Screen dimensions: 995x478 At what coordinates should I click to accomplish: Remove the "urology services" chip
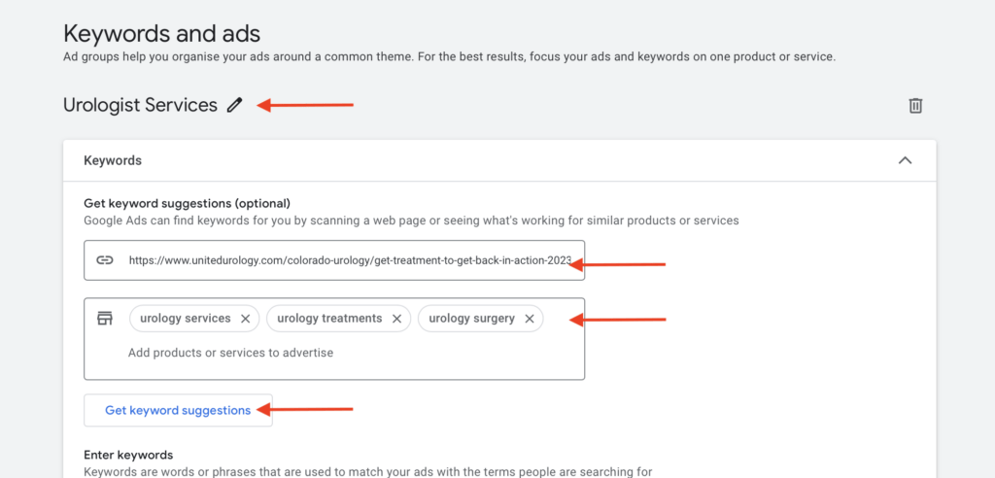click(246, 319)
